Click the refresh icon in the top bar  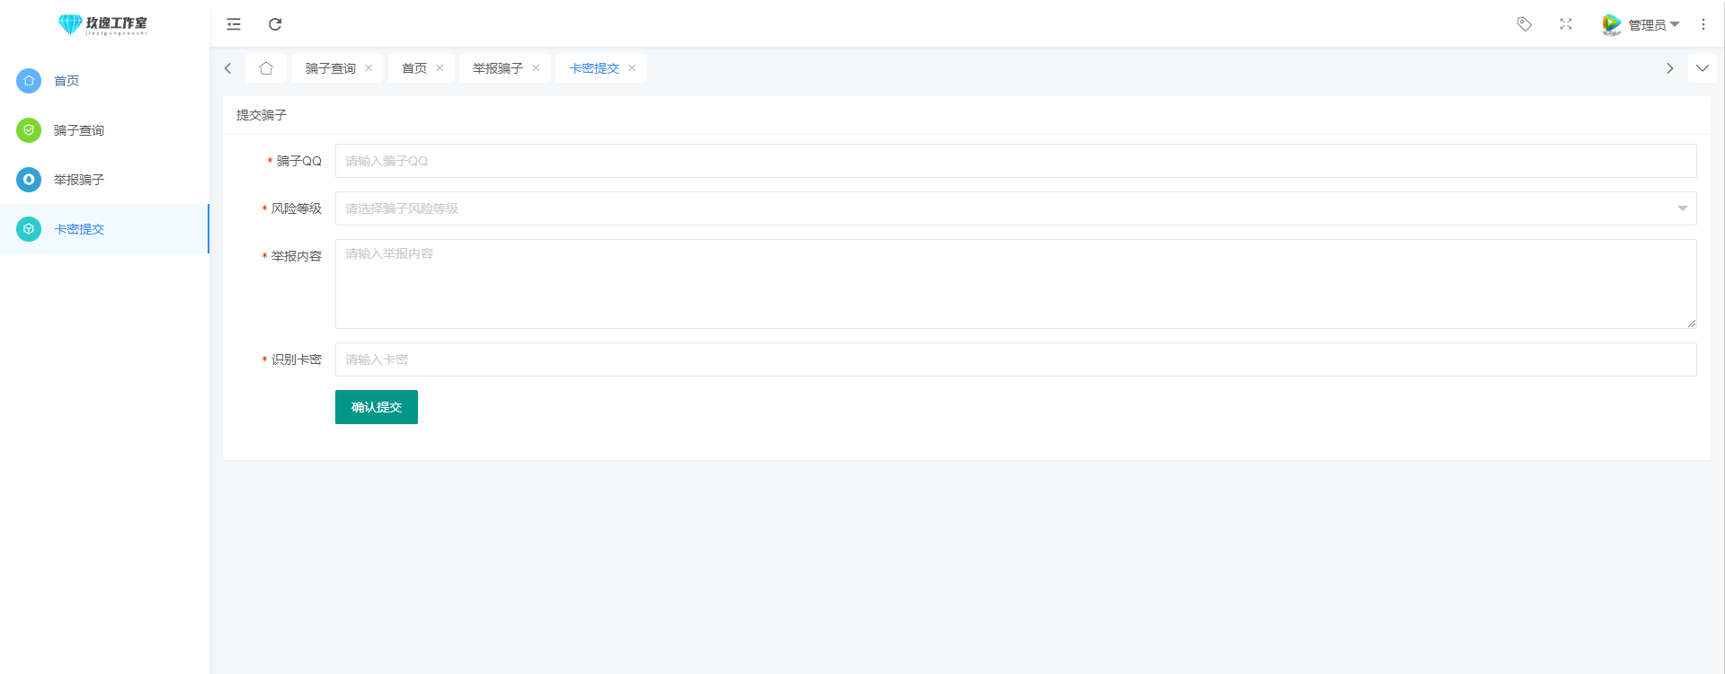[x=275, y=24]
